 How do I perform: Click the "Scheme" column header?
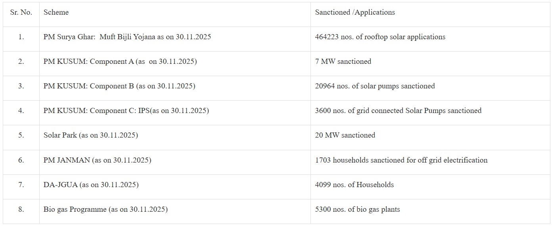tap(56, 12)
